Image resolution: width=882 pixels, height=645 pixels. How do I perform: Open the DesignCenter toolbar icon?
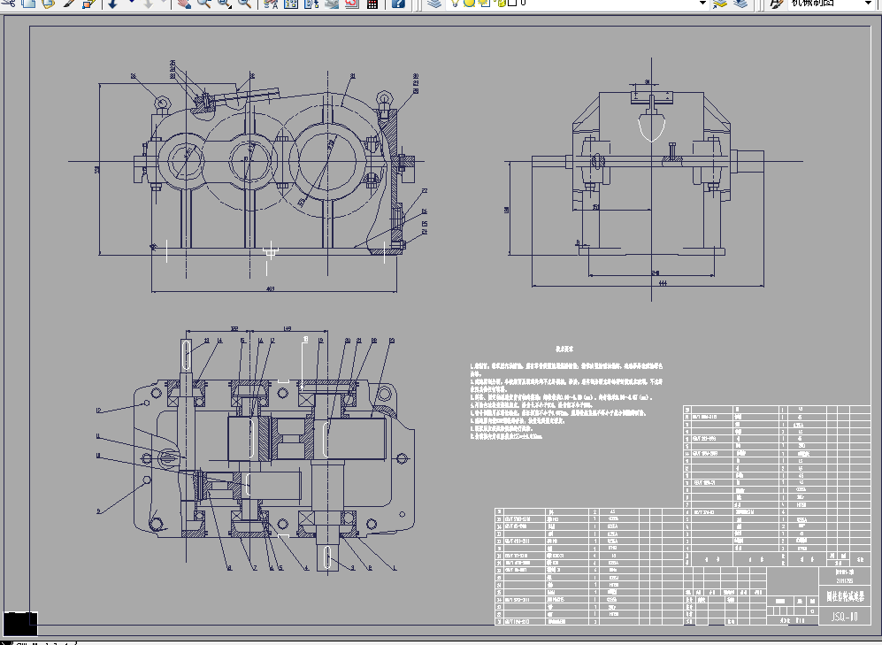[x=292, y=4]
